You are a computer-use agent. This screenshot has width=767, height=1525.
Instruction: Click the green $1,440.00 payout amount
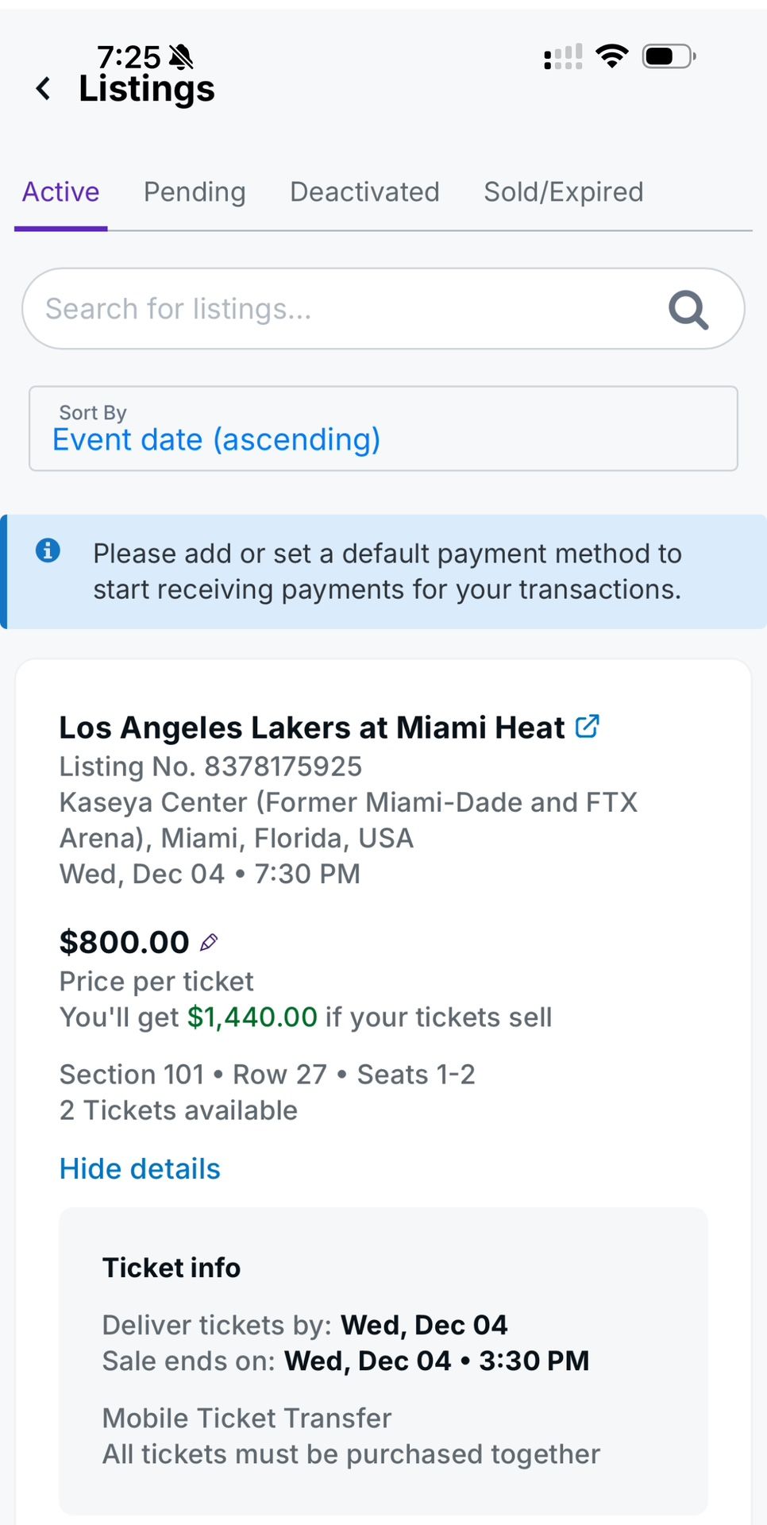[252, 1017]
